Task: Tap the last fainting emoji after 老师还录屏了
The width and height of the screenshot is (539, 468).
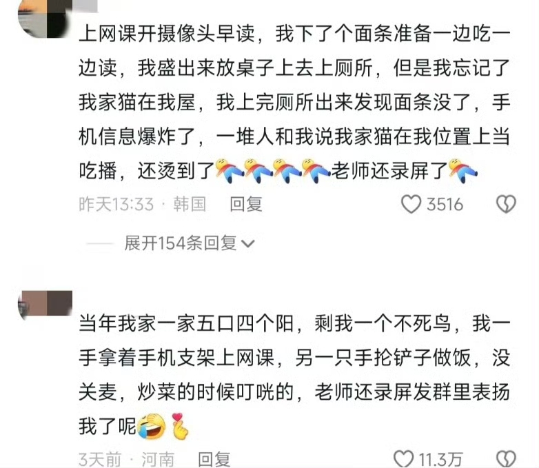Action: [x=463, y=170]
